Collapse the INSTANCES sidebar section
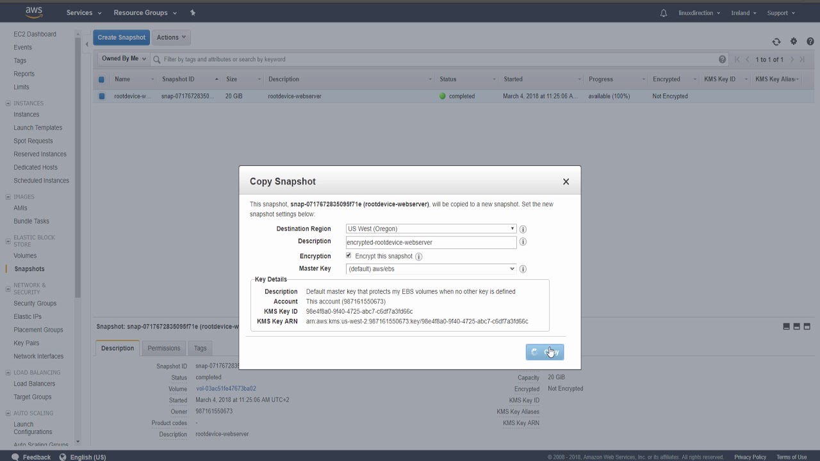Screen dimensions: 820x461 [x=8, y=103]
